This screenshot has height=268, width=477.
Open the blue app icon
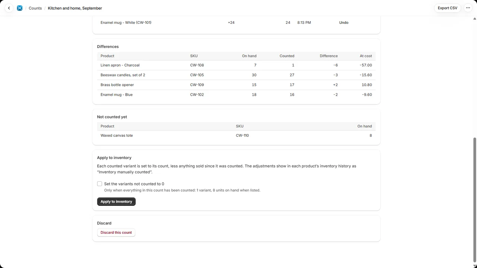pos(20,8)
